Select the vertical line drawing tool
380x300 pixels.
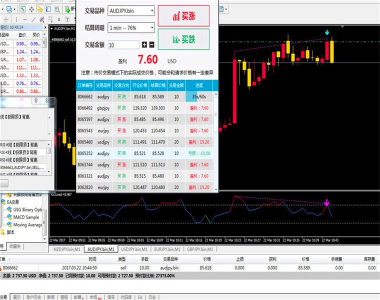(x=16, y=19)
